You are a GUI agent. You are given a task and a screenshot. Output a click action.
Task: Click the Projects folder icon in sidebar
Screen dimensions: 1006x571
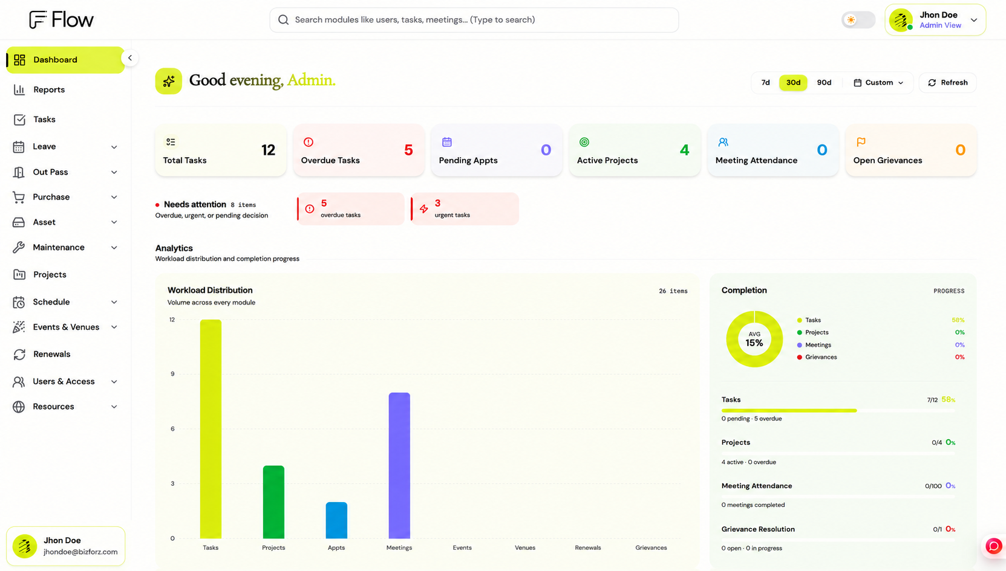tap(19, 274)
